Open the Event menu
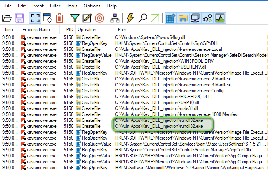The width and height of the screenshot is (268, 170). point(38,6)
